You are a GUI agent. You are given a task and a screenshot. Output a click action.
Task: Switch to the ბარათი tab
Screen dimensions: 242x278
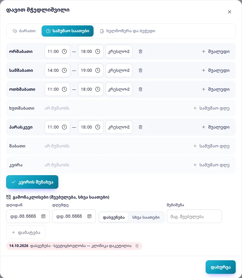point(24,31)
